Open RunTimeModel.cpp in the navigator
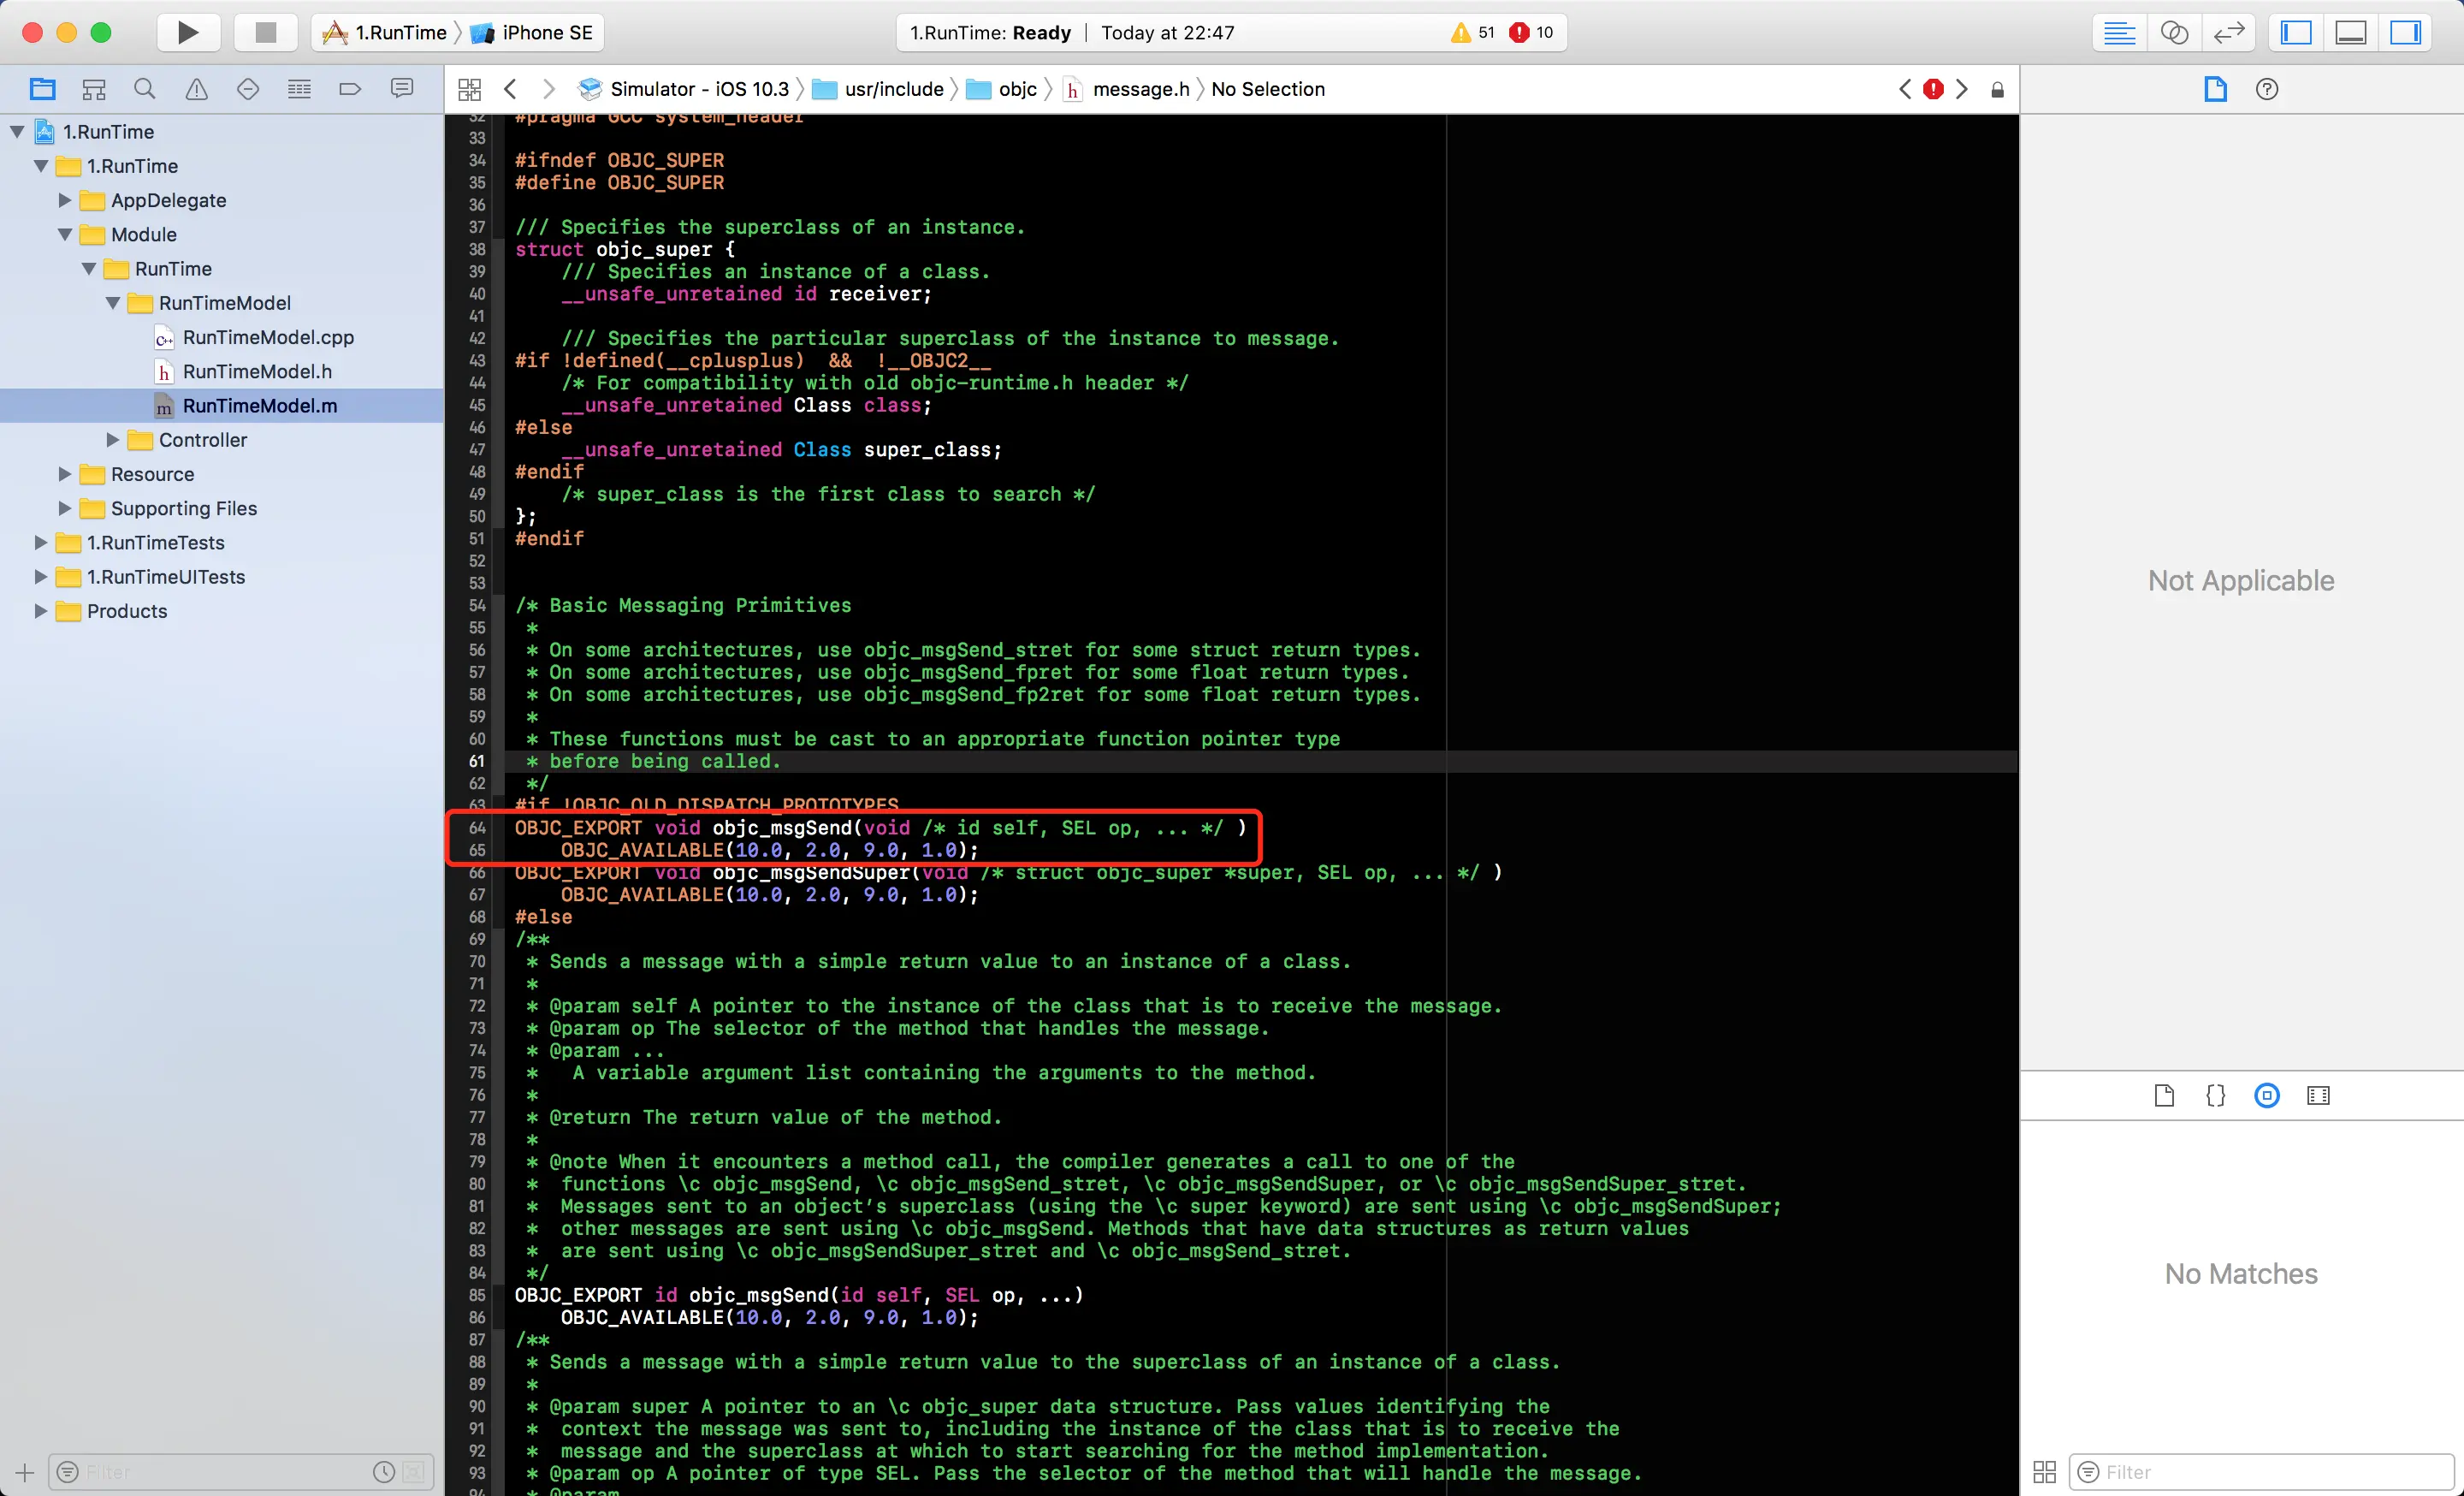This screenshot has width=2464, height=1496. click(x=268, y=337)
